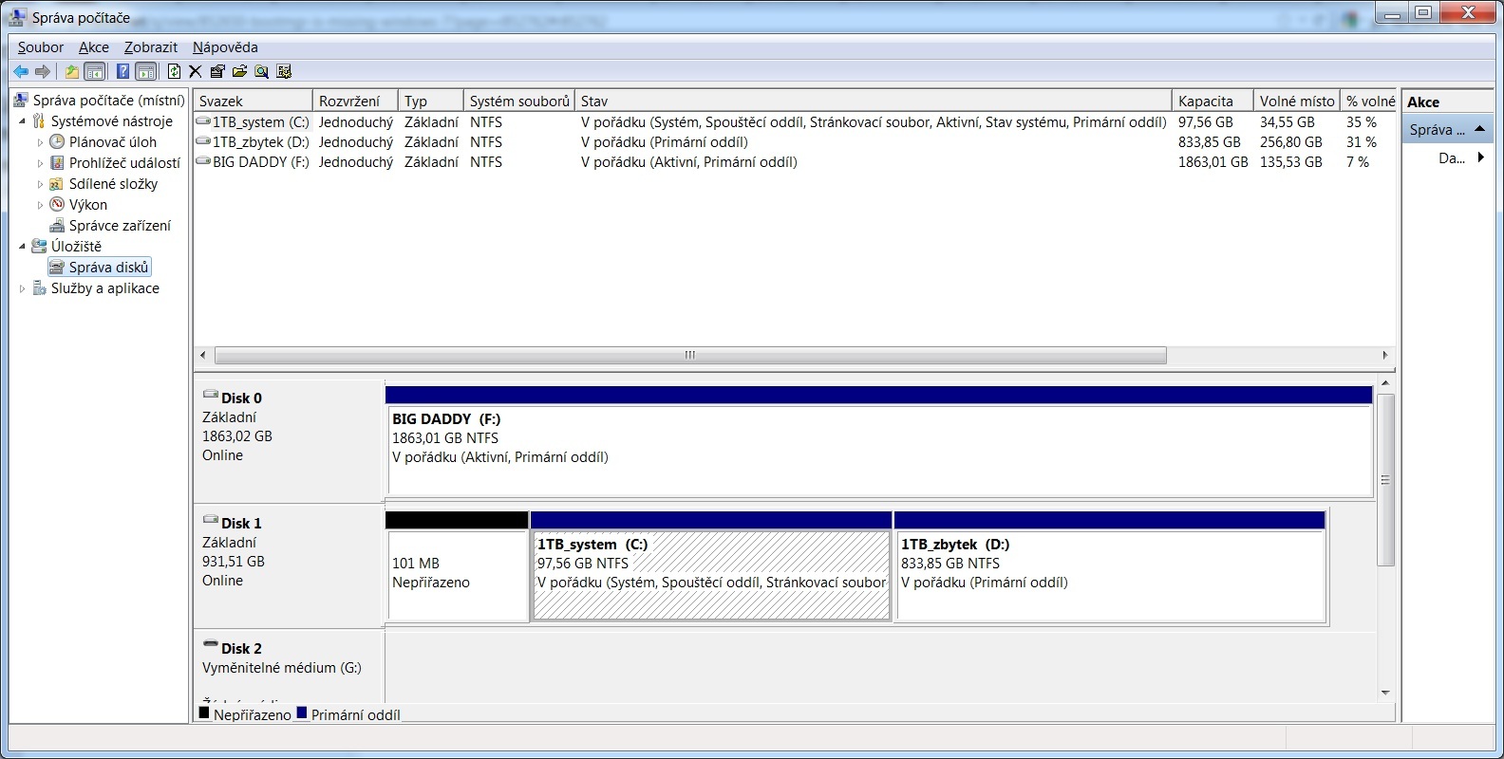Viewport: 1504px width, 759px height.
Task: Click the Forward arrow in toolbar
Action: (42, 71)
